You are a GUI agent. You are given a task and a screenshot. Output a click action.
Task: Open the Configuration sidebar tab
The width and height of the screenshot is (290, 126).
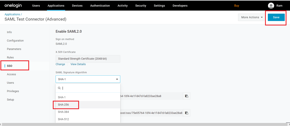pos(15,41)
